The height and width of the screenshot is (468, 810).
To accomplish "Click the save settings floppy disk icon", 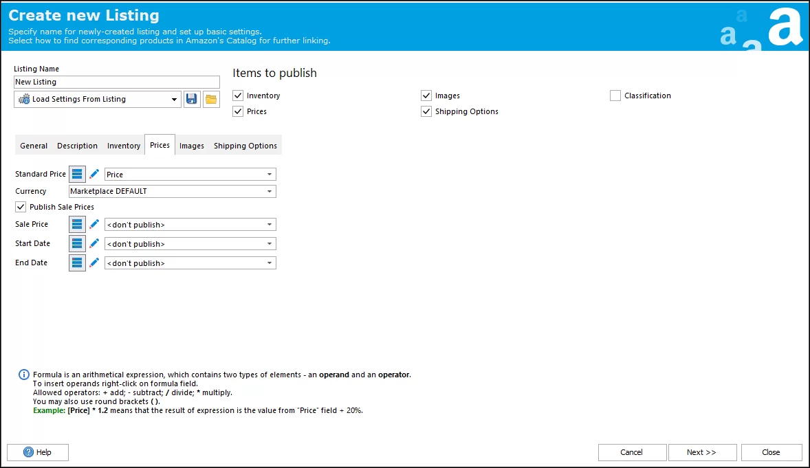I will [x=192, y=99].
